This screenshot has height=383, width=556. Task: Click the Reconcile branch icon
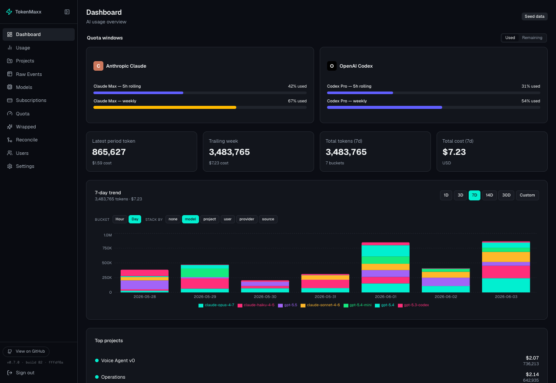click(10, 140)
